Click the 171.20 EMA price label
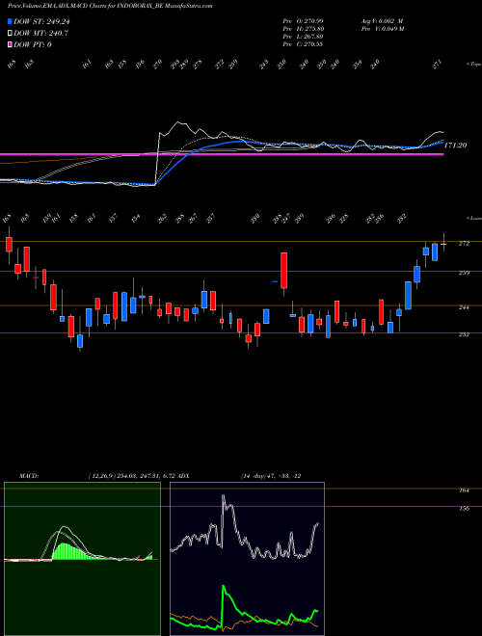482x636 pixels. coord(456,145)
